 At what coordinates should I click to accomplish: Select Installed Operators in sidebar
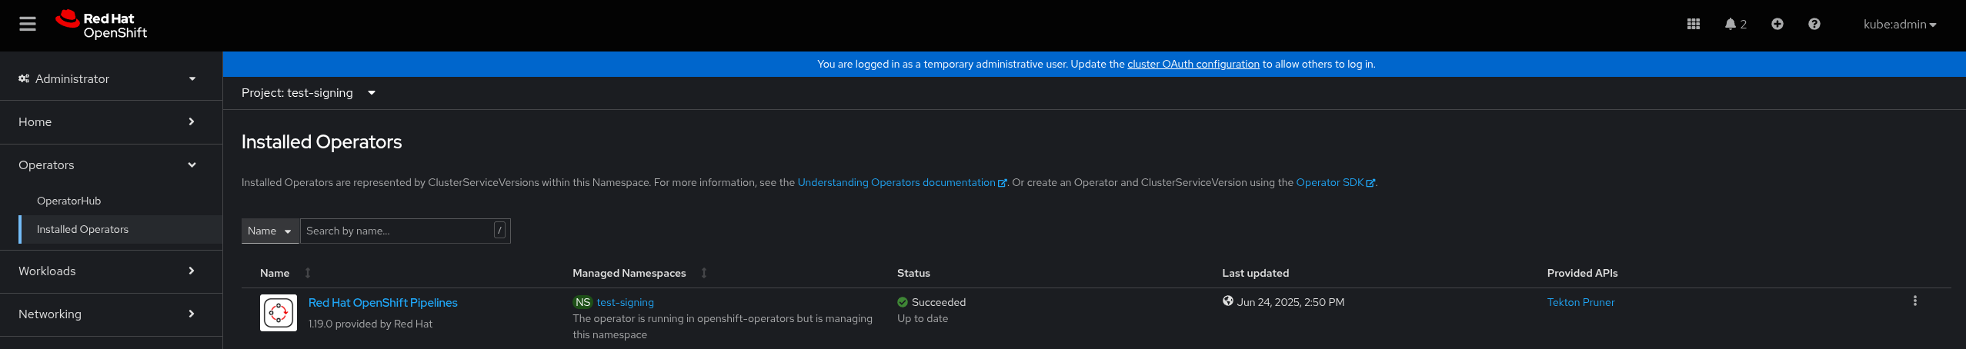pos(82,229)
